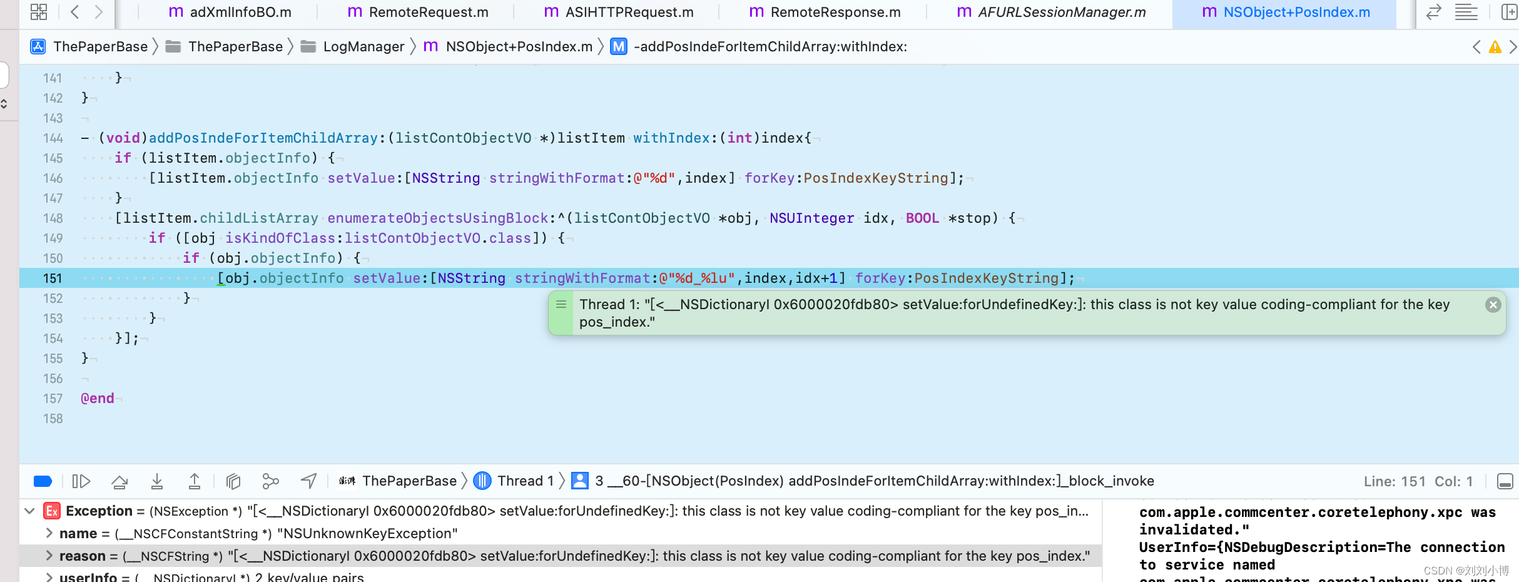Open the addPosIndeForItemChildArray method jump bar menu
Screen dimensions: 1519x582
[x=759, y=46]
